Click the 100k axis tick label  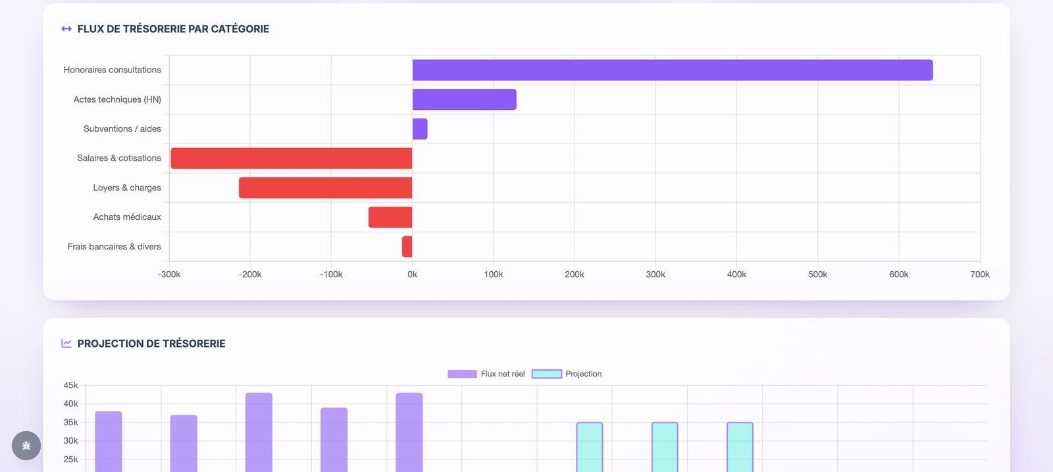pos(494,275)
